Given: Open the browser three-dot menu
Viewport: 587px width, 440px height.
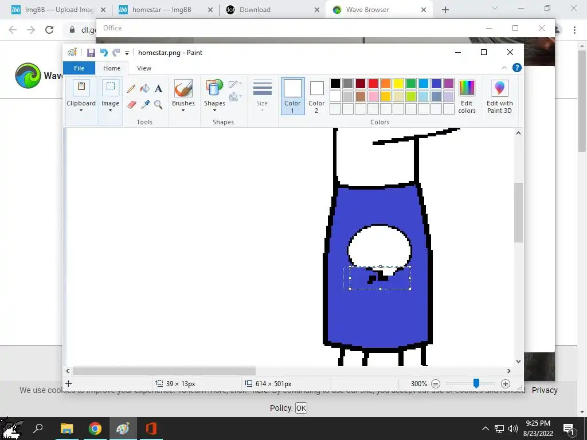Looking at the screenshot, I should [x=574, y=30].
